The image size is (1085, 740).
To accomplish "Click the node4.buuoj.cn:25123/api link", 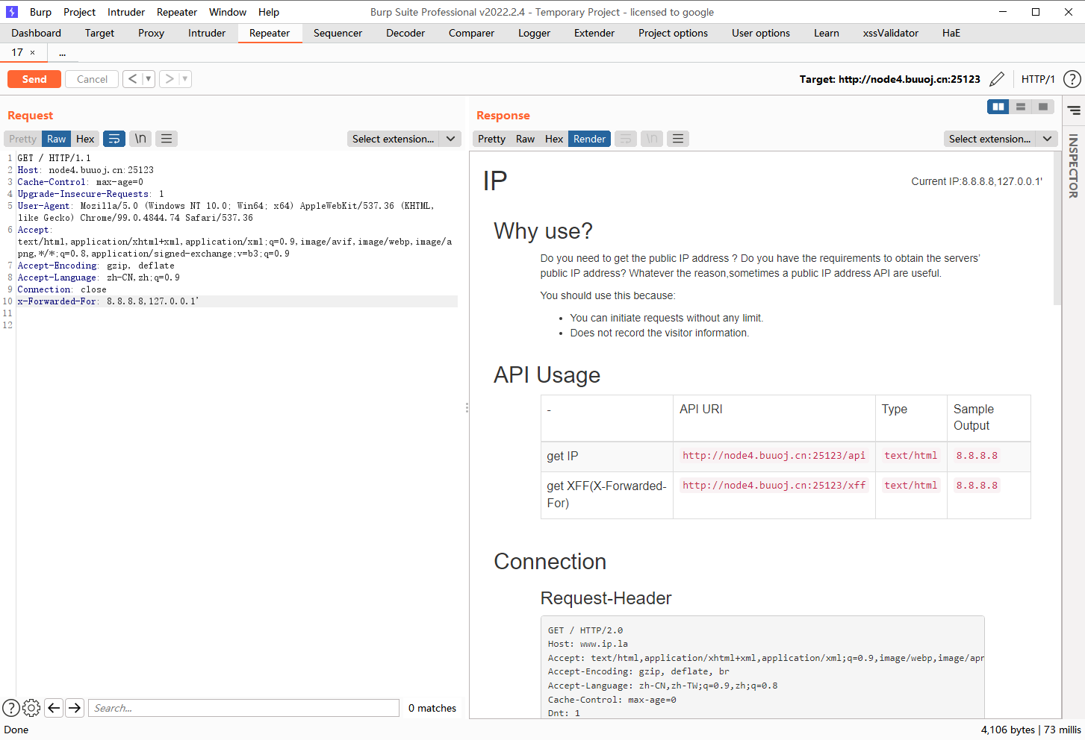I will coord(774,456).
